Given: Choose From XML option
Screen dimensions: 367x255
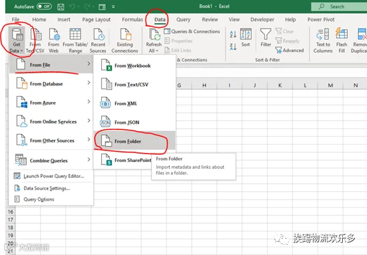Looking at the screenshot, I should 134,103.
